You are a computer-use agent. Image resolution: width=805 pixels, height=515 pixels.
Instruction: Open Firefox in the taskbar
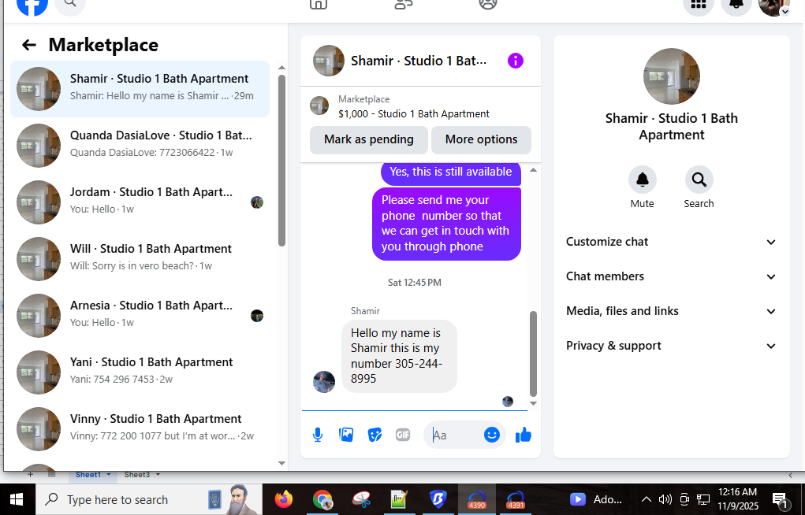coord(283,499)
